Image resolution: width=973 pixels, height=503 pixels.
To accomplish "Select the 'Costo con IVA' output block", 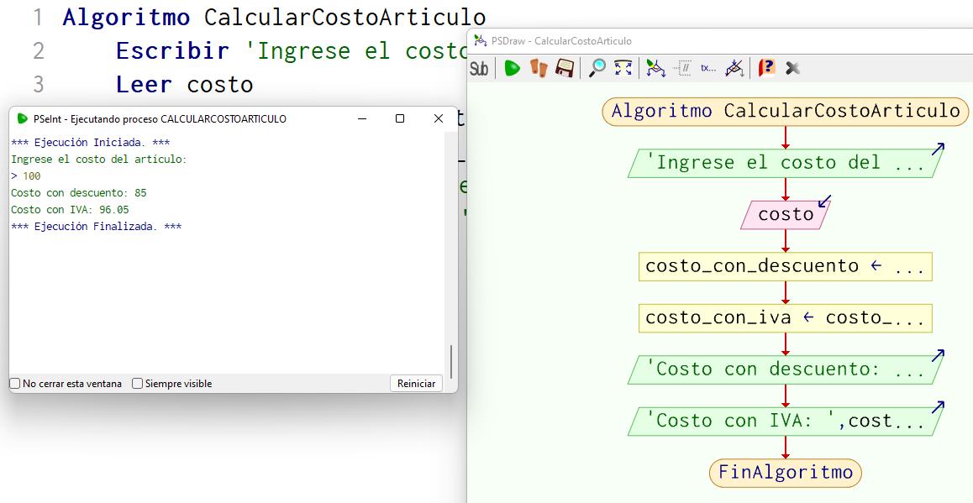I will (785, 421).
